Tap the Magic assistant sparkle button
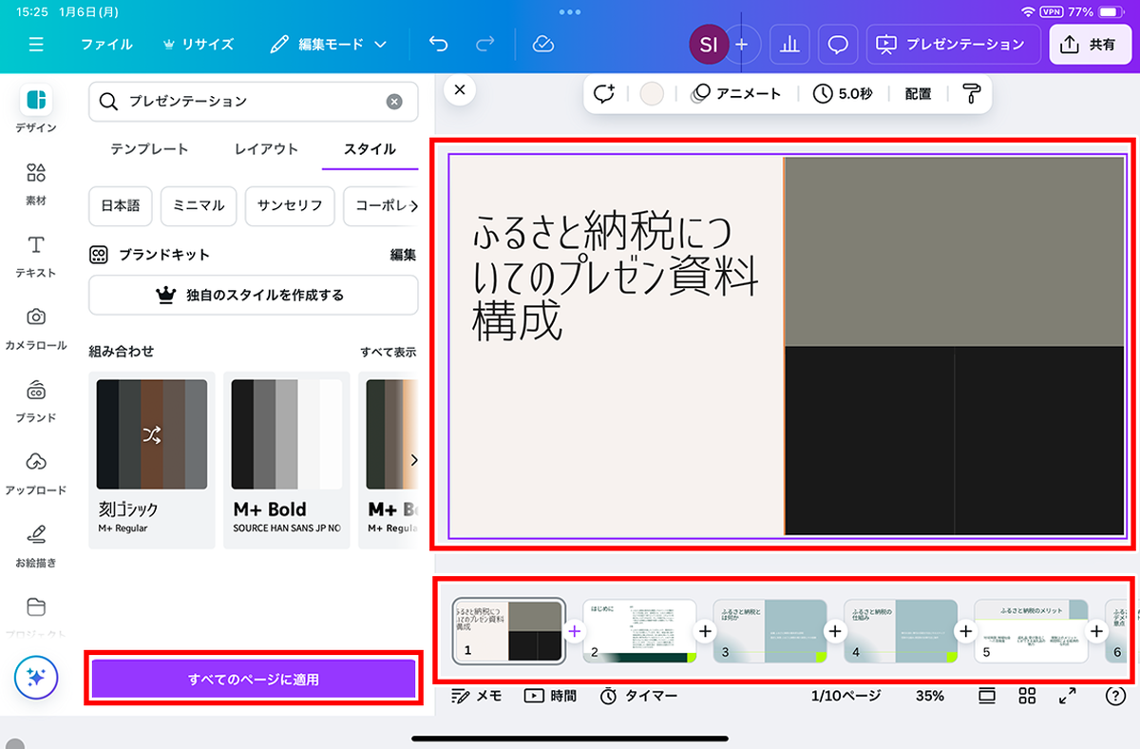 point(36,678)
